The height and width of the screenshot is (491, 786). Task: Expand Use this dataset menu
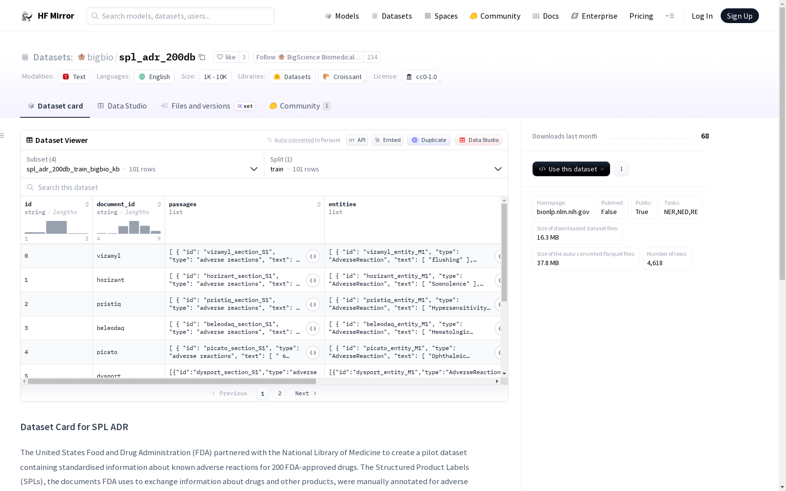(571, 169)
